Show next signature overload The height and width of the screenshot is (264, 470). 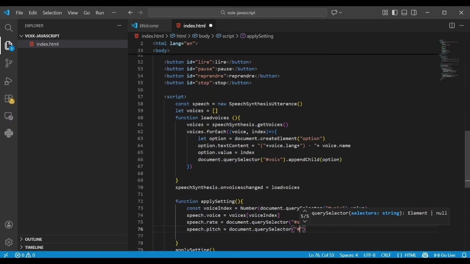click(x=305, y=221)
